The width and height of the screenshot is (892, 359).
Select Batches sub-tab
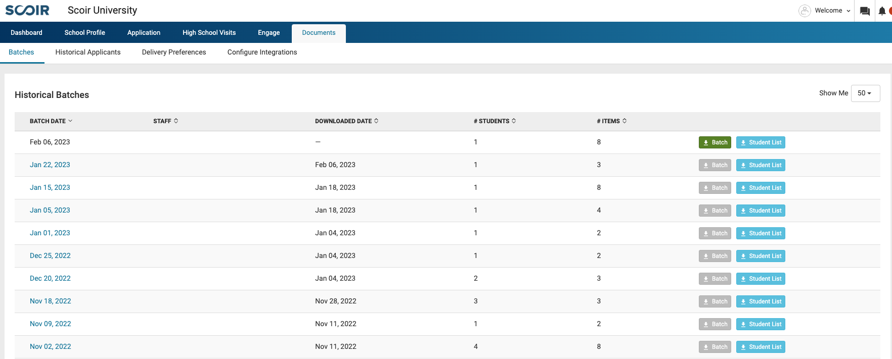coord(21,53)
